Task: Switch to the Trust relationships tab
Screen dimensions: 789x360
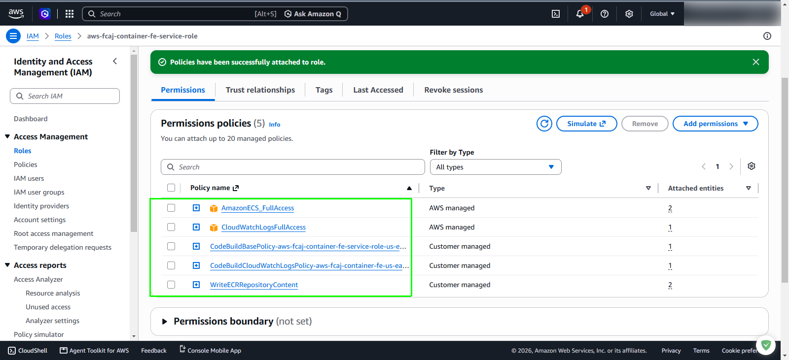Action: tap(260, 90)
